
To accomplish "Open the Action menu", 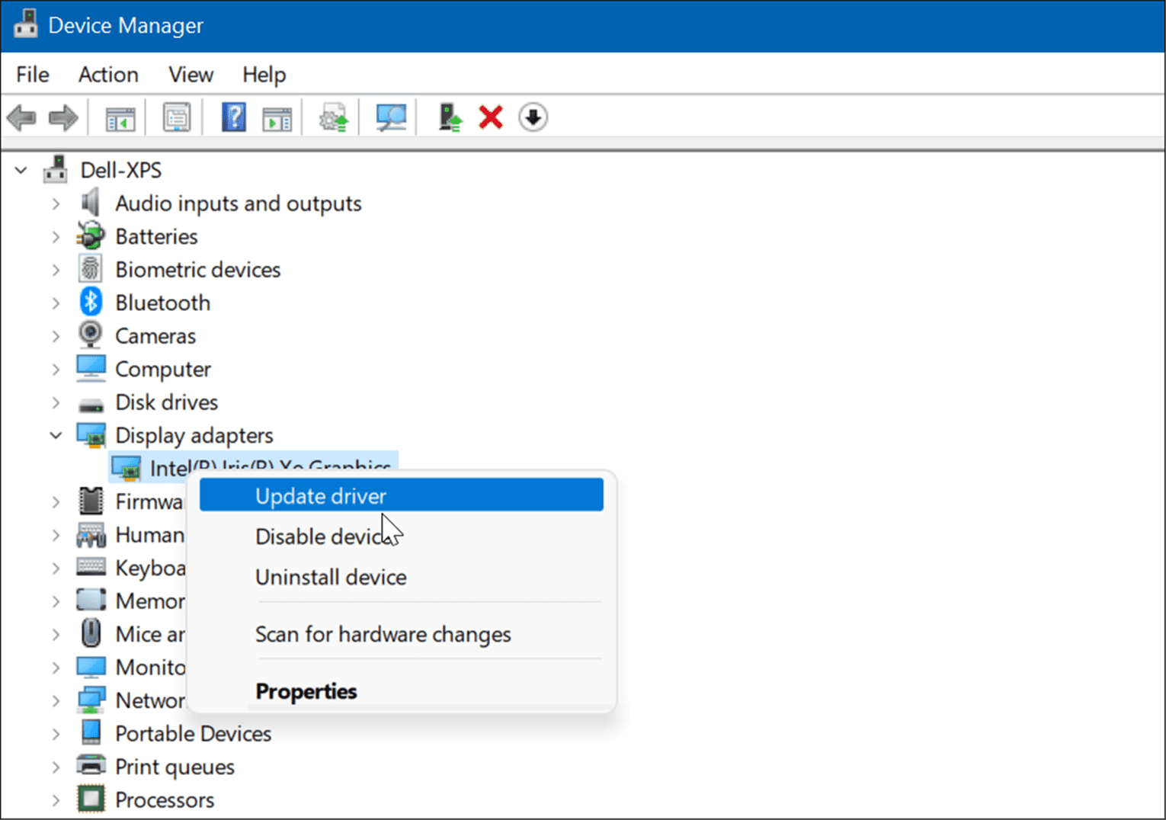I will [x=107, y=74].
